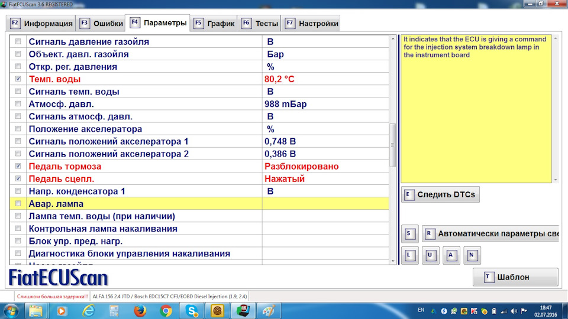568x319 pixels.
Task: Go to the Тесты tab
Action: (x=259, y=24)
